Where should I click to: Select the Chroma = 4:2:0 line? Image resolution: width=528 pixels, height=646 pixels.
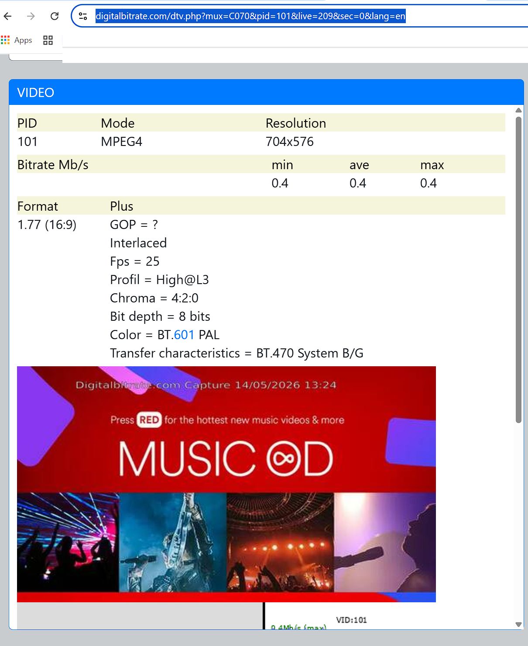click(x=154, y=298)
